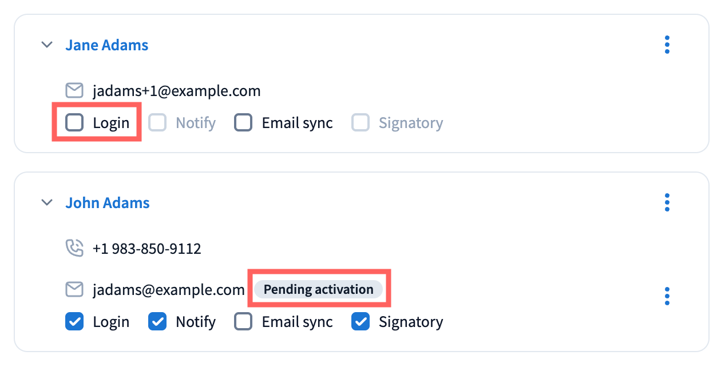Collapse the John Adams contact card
This screenshot has height=367, width=721.
click(47, 202)
